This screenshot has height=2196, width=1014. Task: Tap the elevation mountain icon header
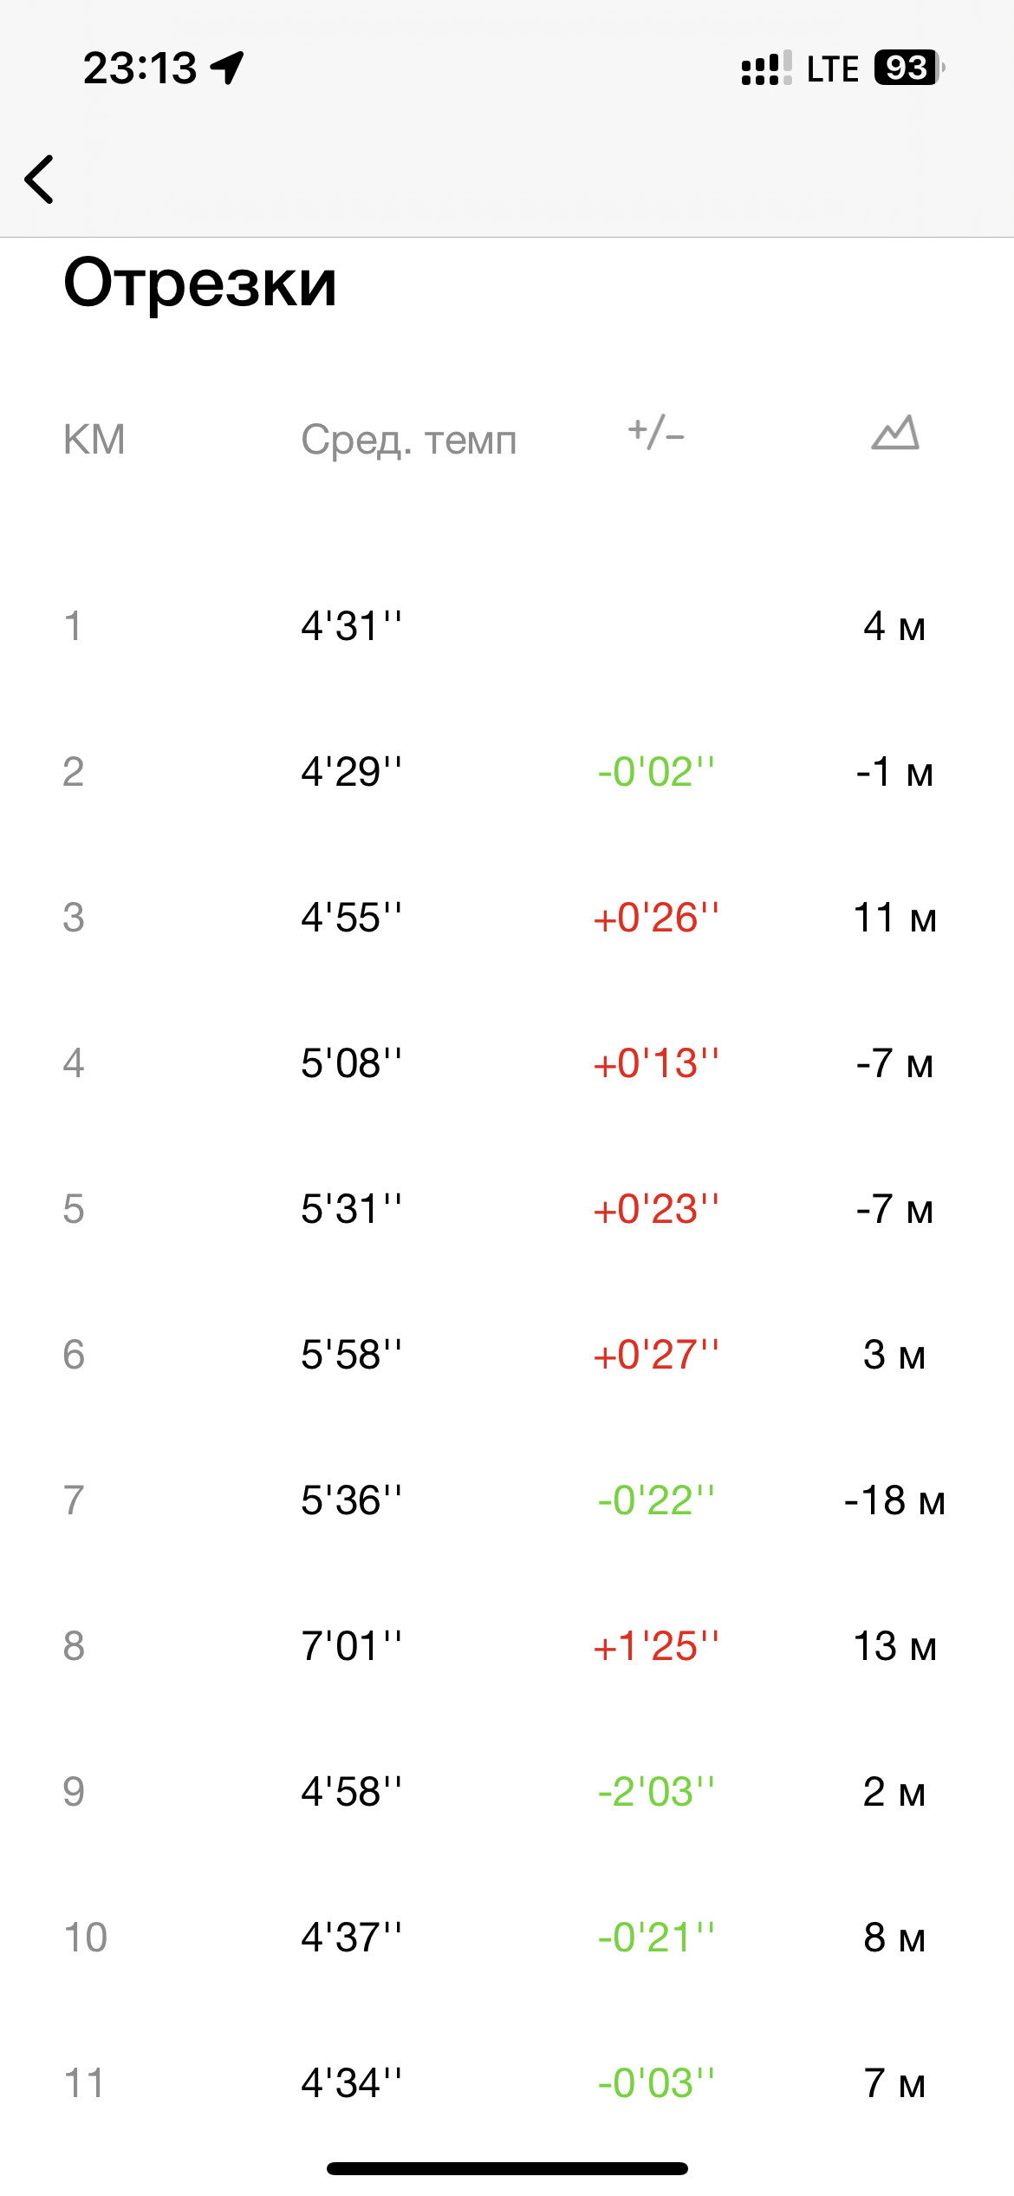894,433
